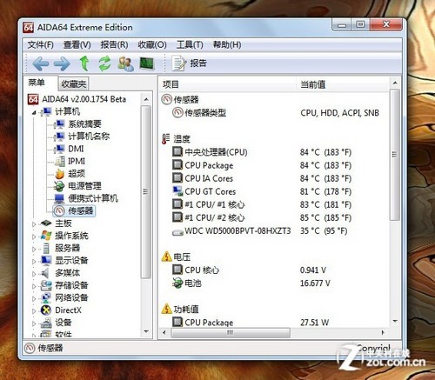This screenshot has height=380, width=435.
Task: Click the 功耗值 warning group icon
Action: coord(167,309)
